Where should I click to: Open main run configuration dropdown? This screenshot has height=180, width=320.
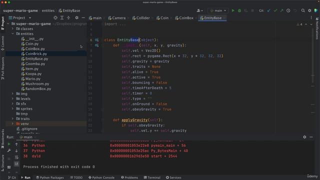click(218, 10)
